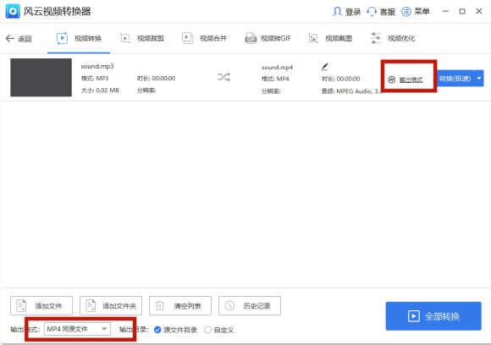Switch to 视频合并 tab

point(205,38)
